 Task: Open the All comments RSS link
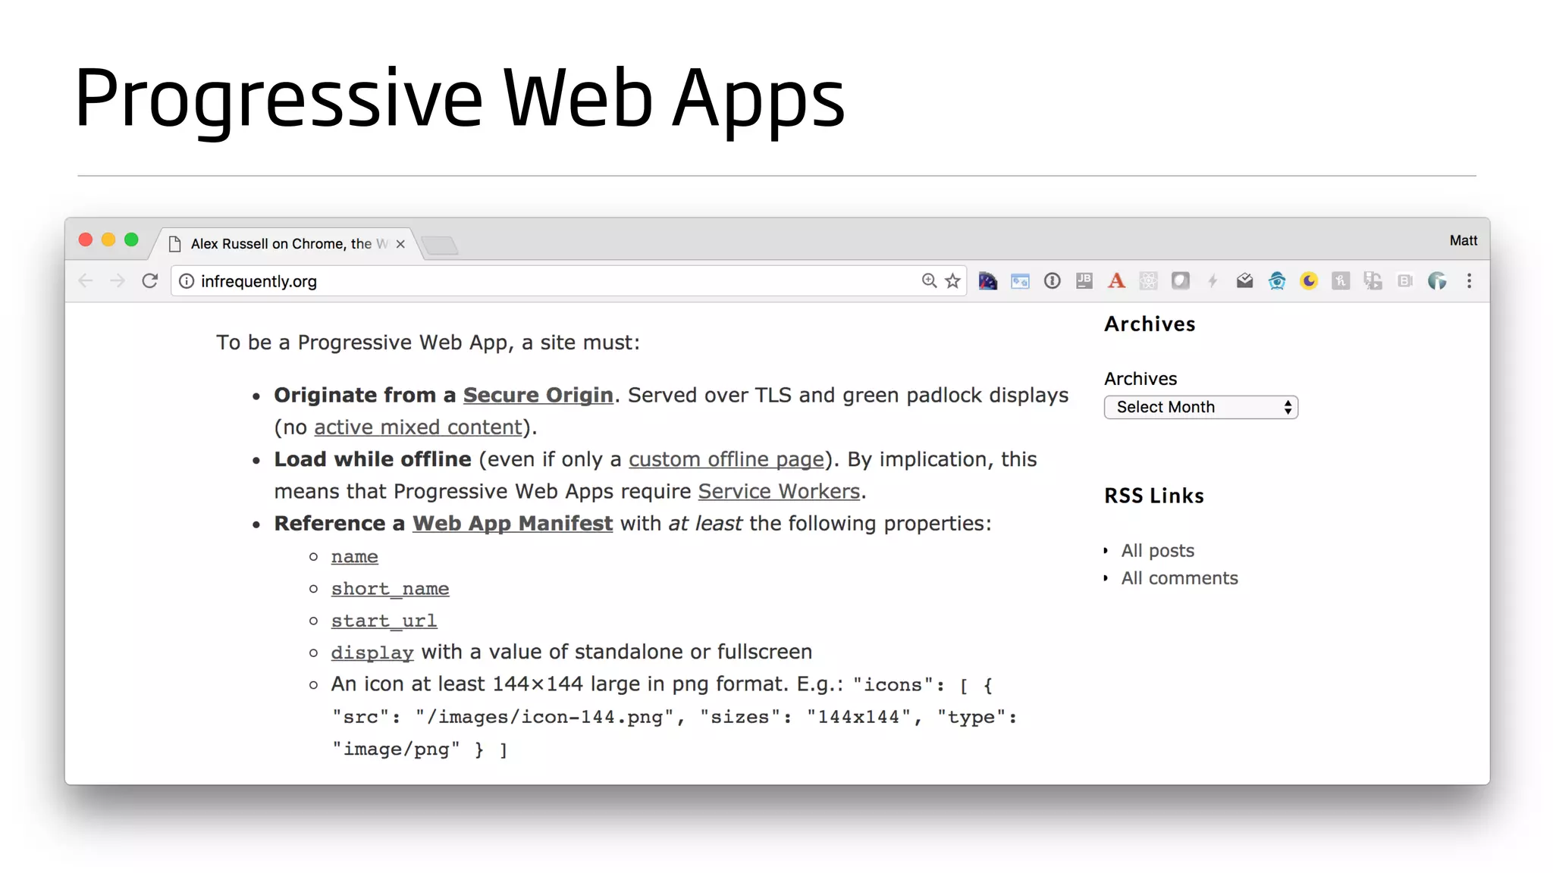coord(1180,578)
